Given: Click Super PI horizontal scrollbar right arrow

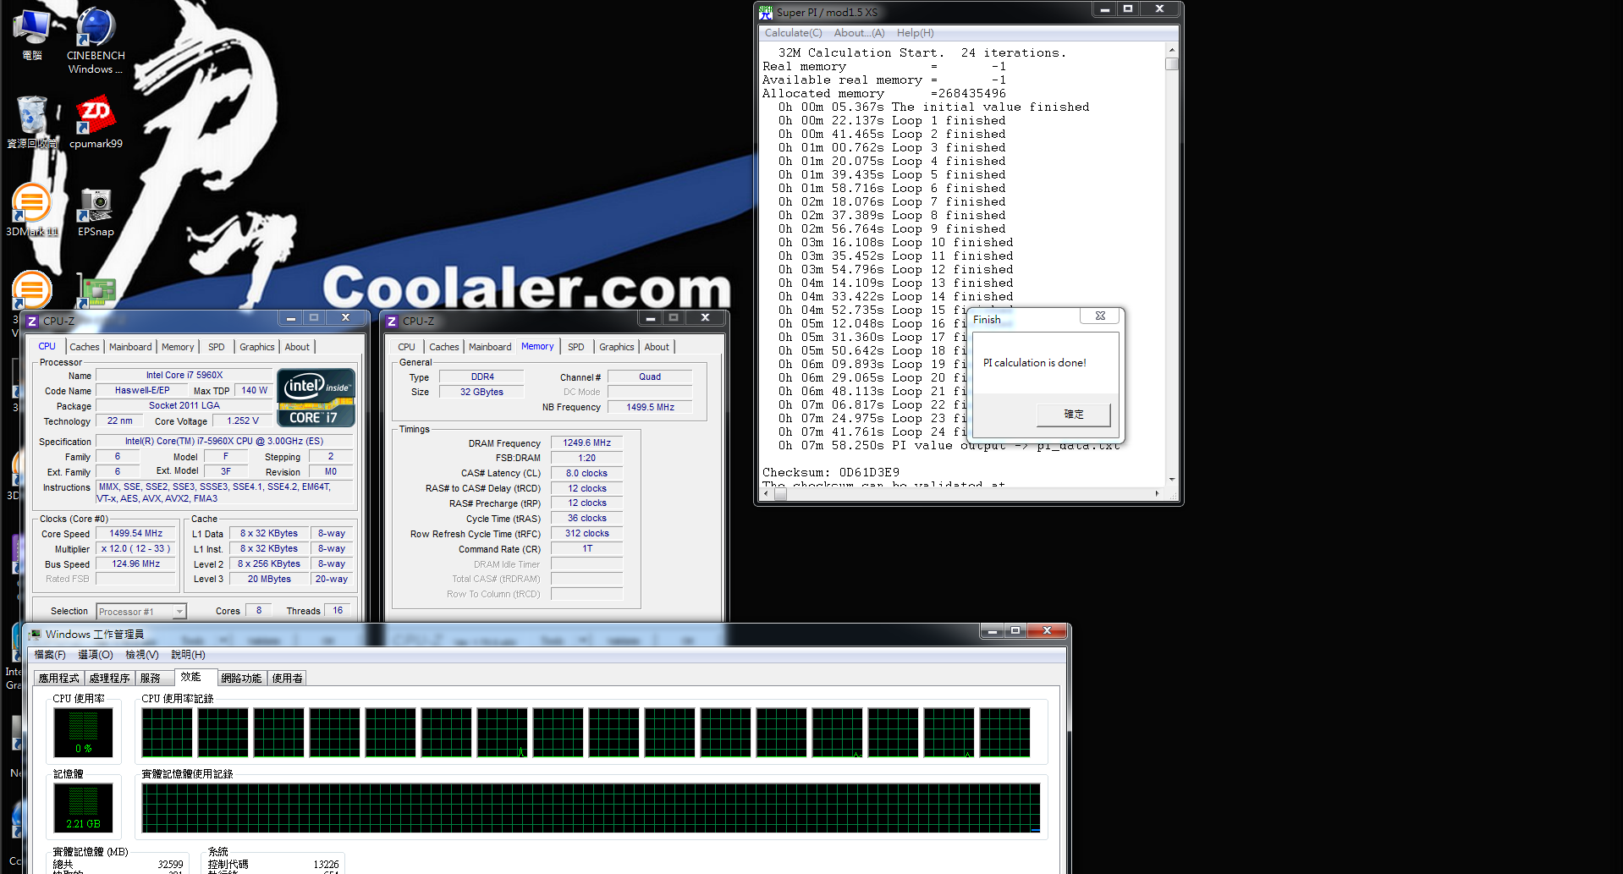Looking at the screenshot, I should pos(1158,494).
